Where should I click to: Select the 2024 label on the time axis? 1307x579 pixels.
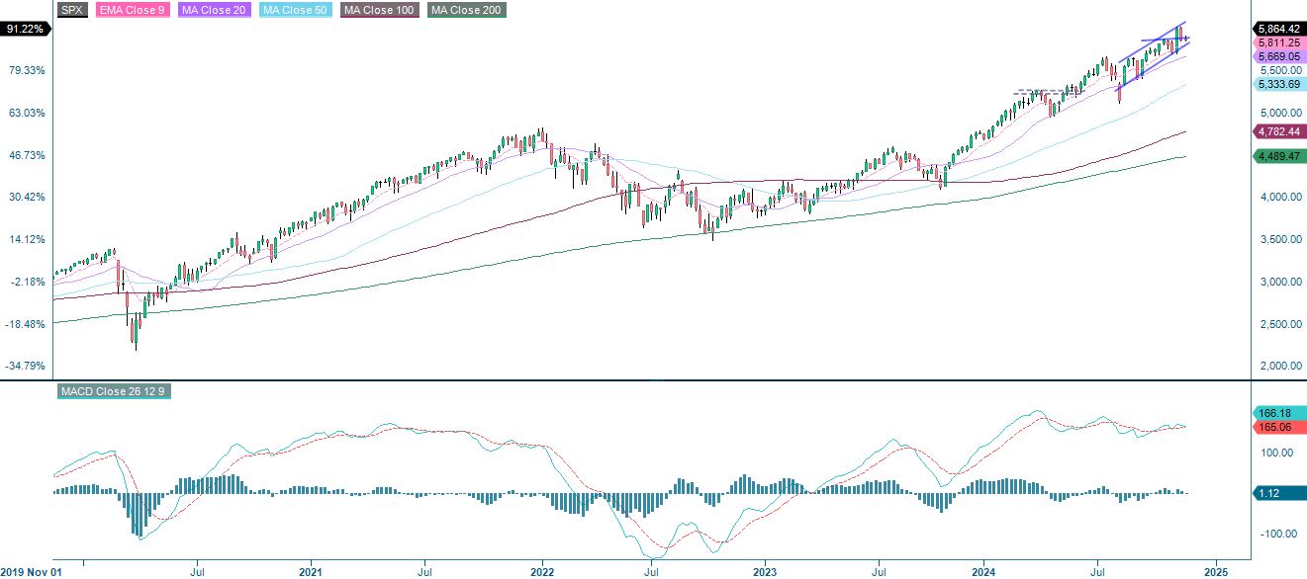point(985,571)
